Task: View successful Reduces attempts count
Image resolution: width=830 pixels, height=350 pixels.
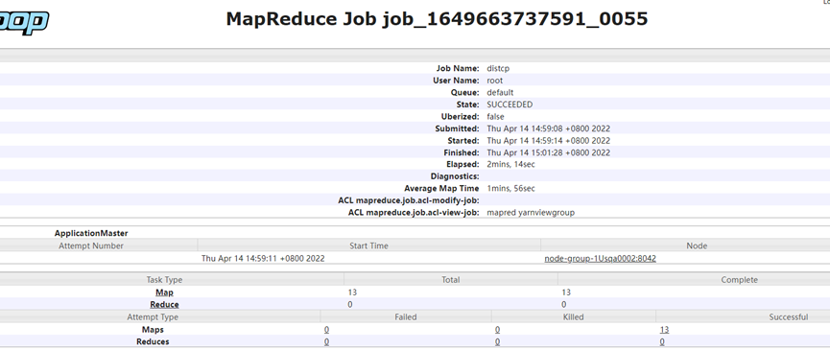Action: (x=662, y=341)
